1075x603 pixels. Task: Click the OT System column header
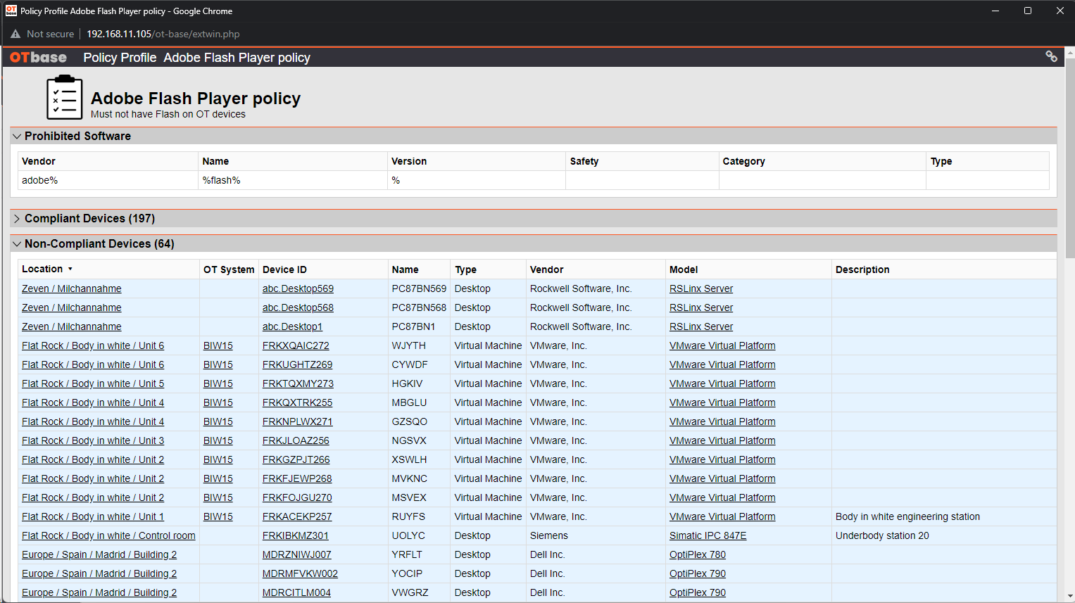(x=229, y=269)
